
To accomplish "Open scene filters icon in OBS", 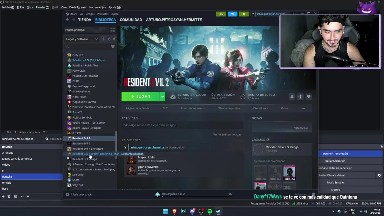I will coord(16,196).
